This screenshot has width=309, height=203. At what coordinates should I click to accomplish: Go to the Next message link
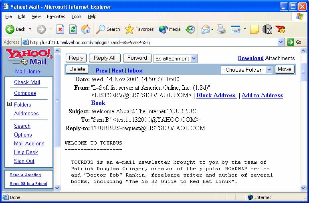118,70
